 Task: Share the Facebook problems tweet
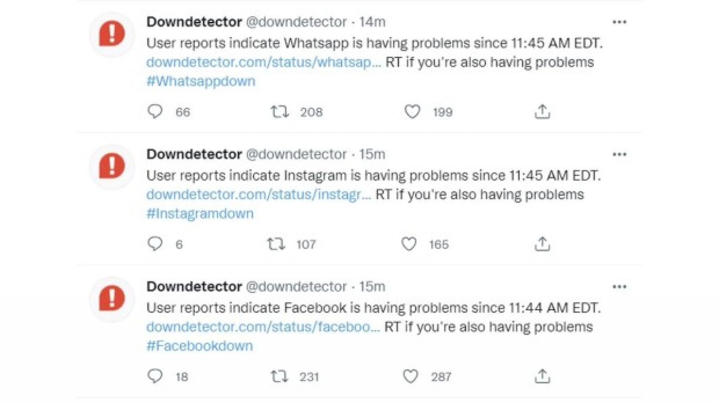(542, 376)
